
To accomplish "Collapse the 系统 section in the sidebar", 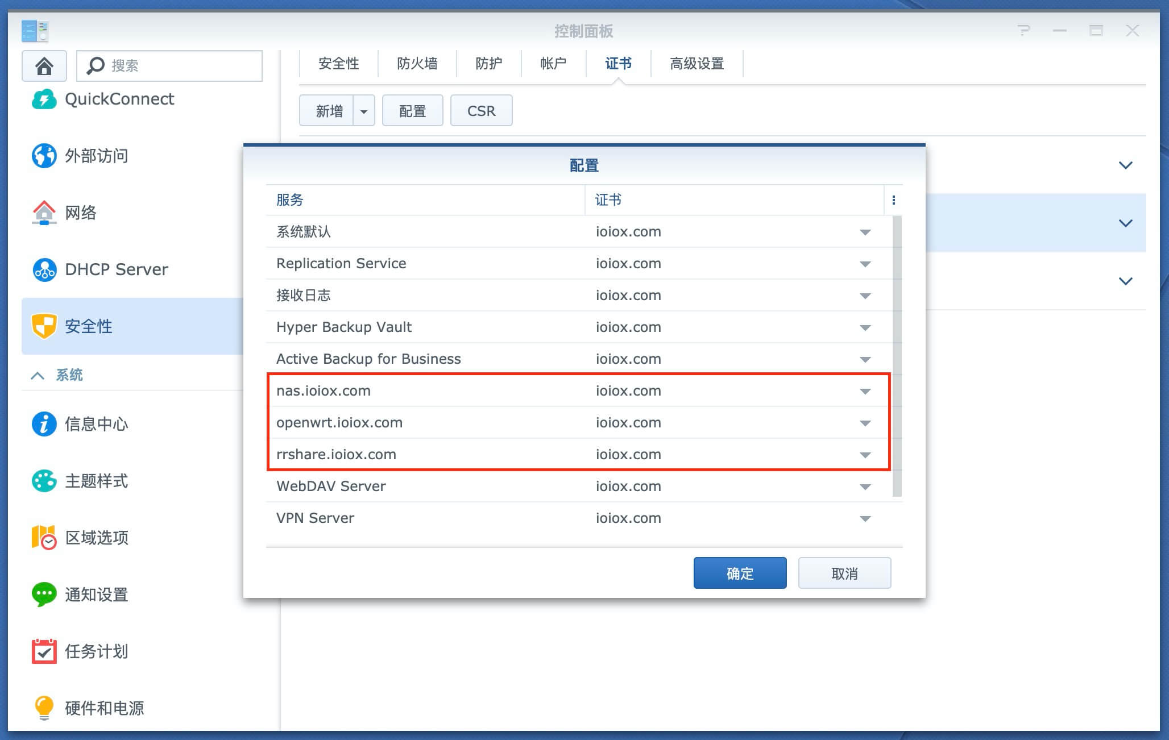I will (38, 375).
